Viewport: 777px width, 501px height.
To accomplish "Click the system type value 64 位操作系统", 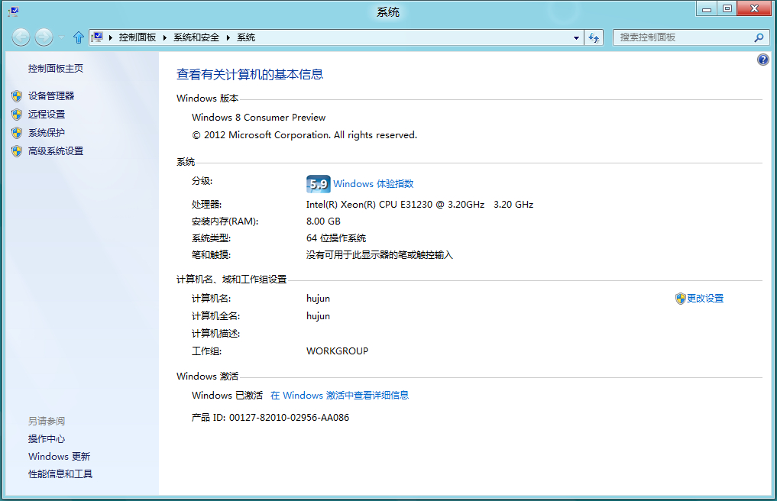I will [x=336, y=238].
